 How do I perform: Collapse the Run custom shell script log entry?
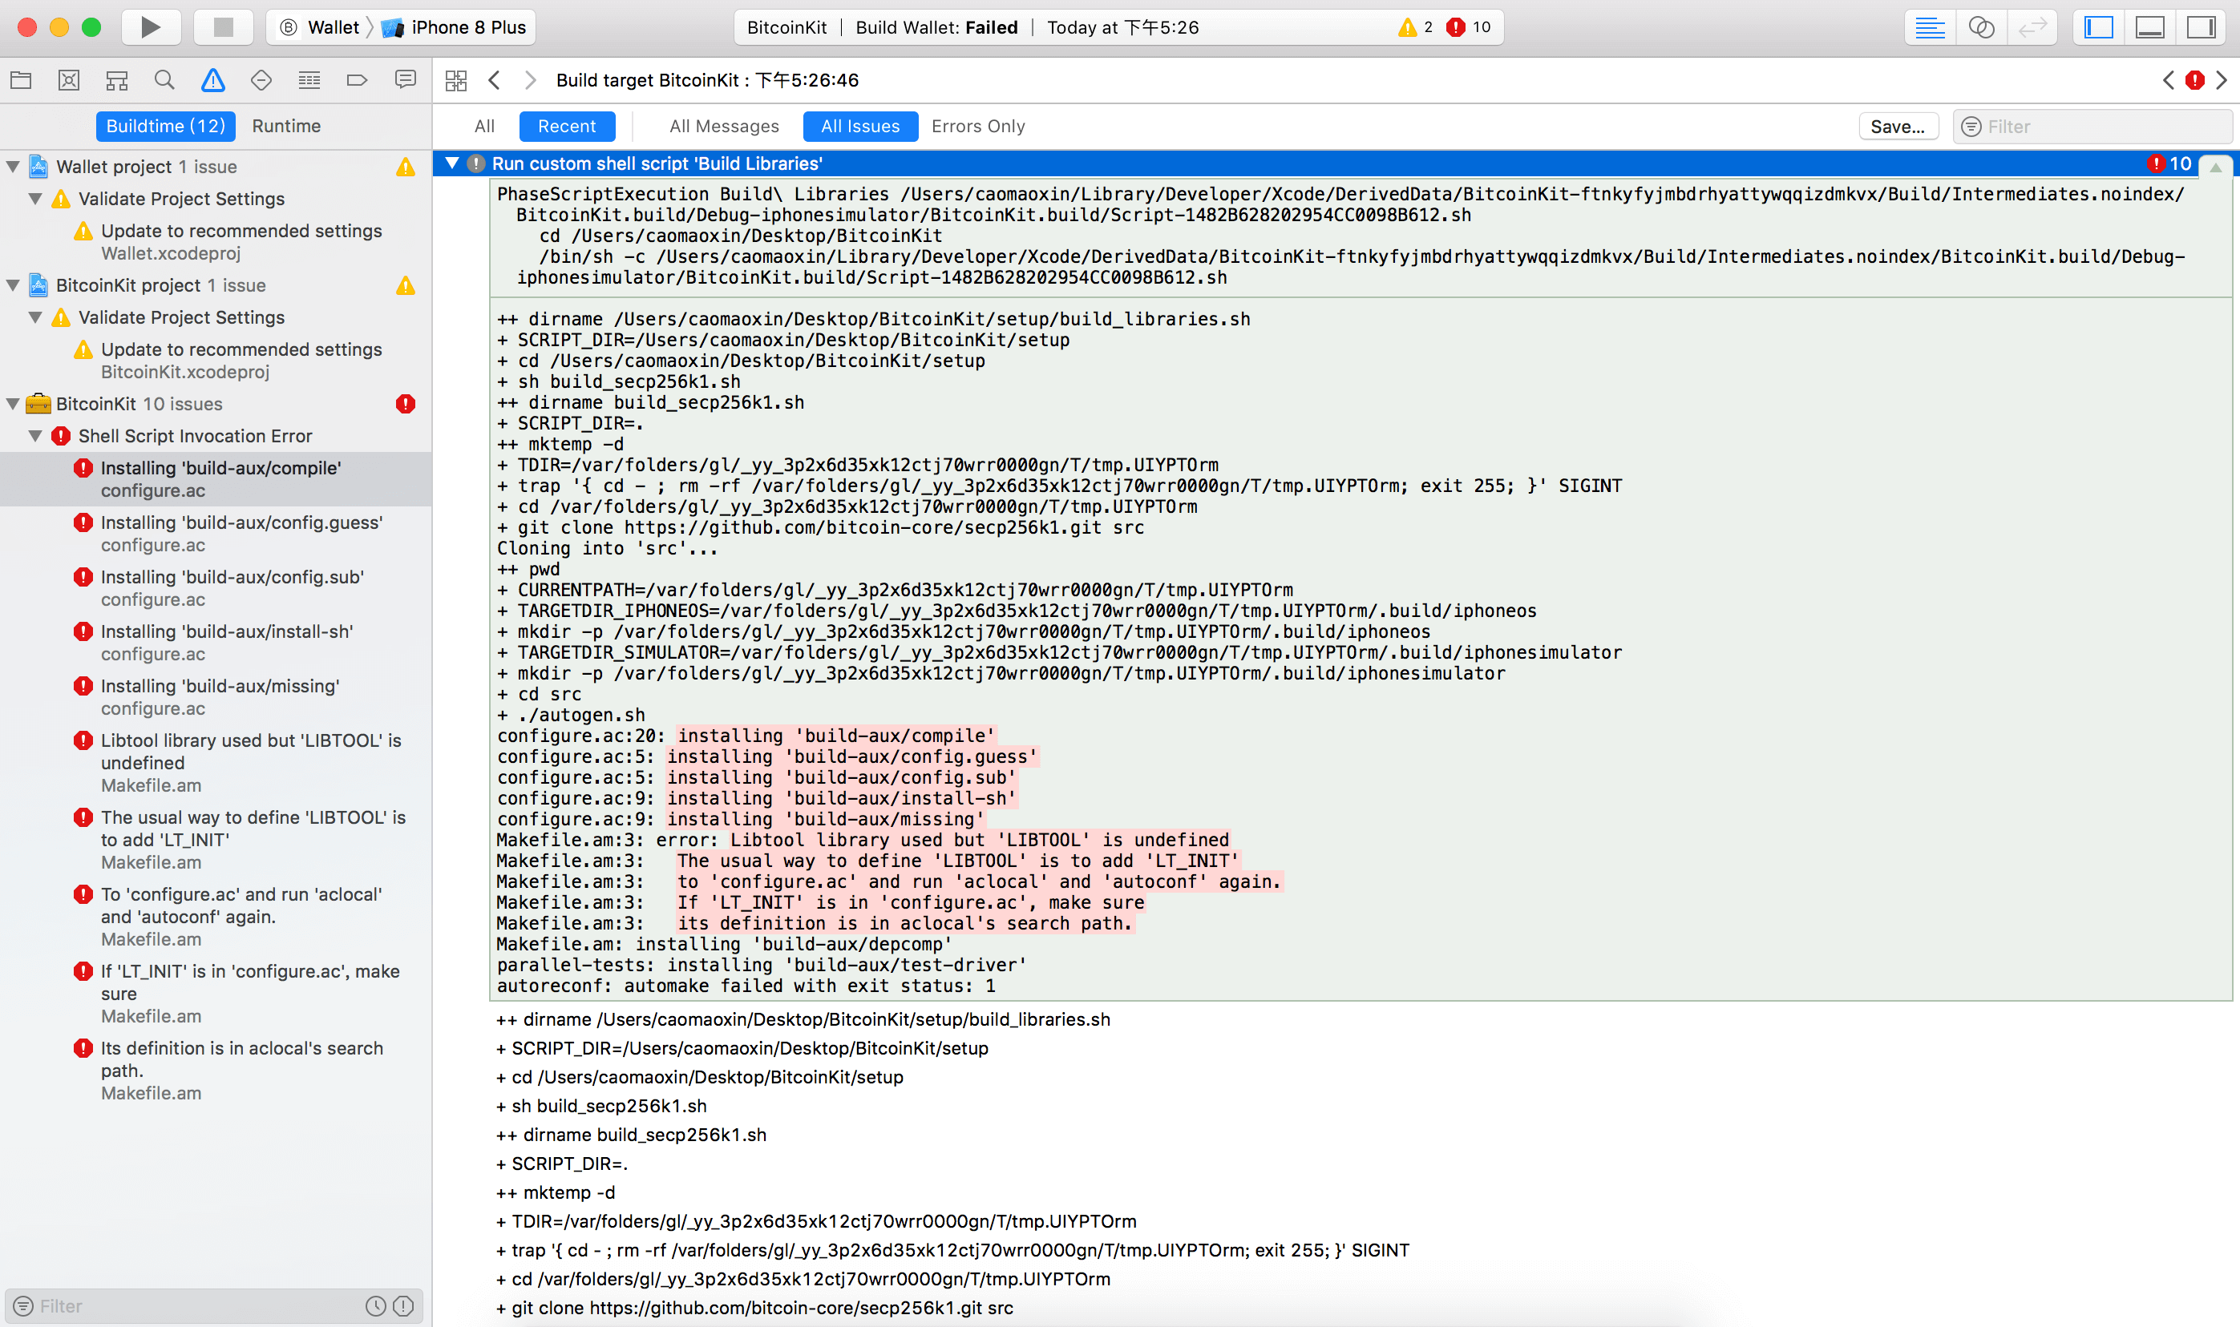click(453, 163)
